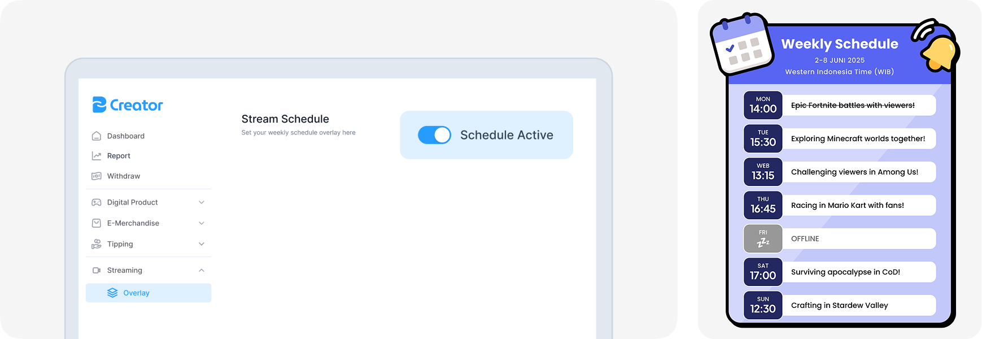
Task: Expand the Digital Product chevron
Action: [x=202, y=202]
